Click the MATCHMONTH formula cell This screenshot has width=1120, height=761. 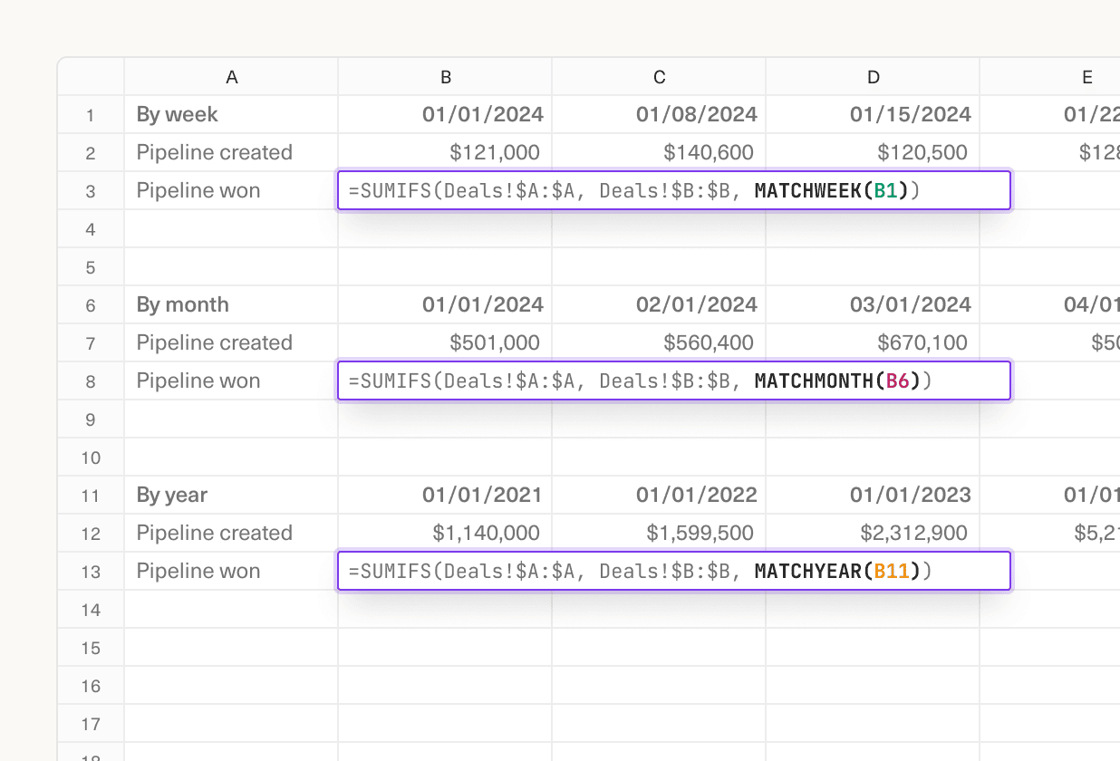[x=674, y=380]
